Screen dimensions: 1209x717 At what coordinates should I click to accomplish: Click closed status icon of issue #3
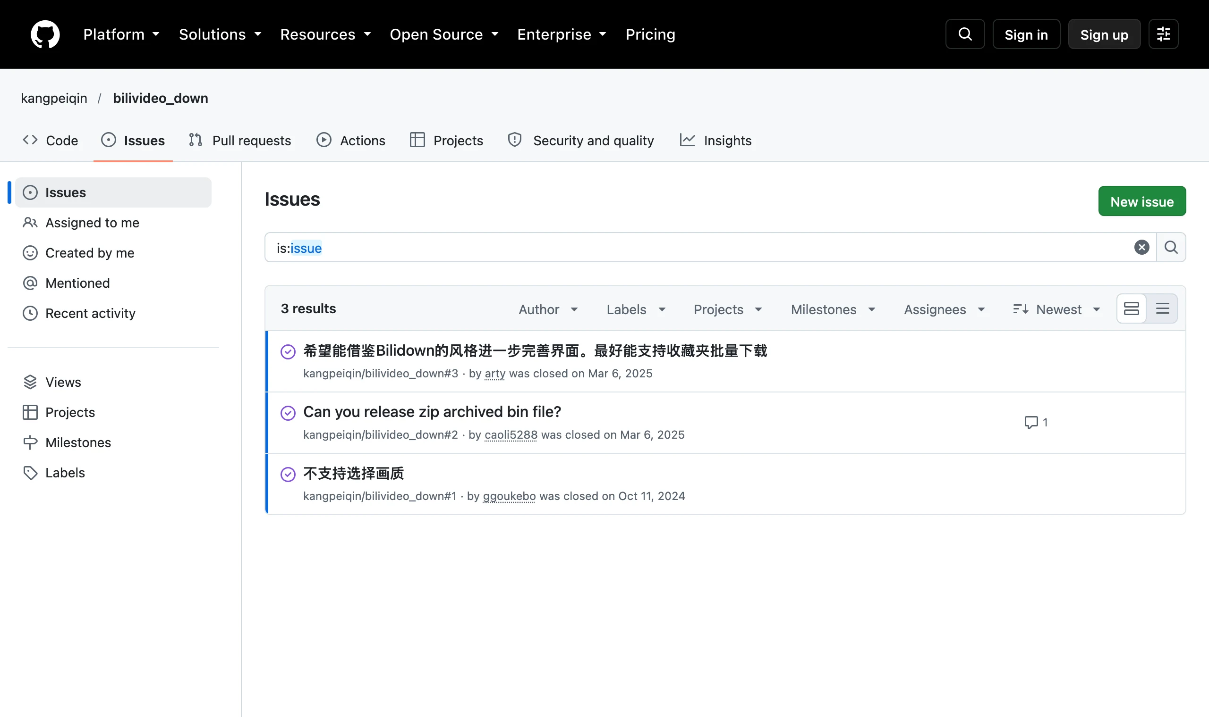(288, 352)
